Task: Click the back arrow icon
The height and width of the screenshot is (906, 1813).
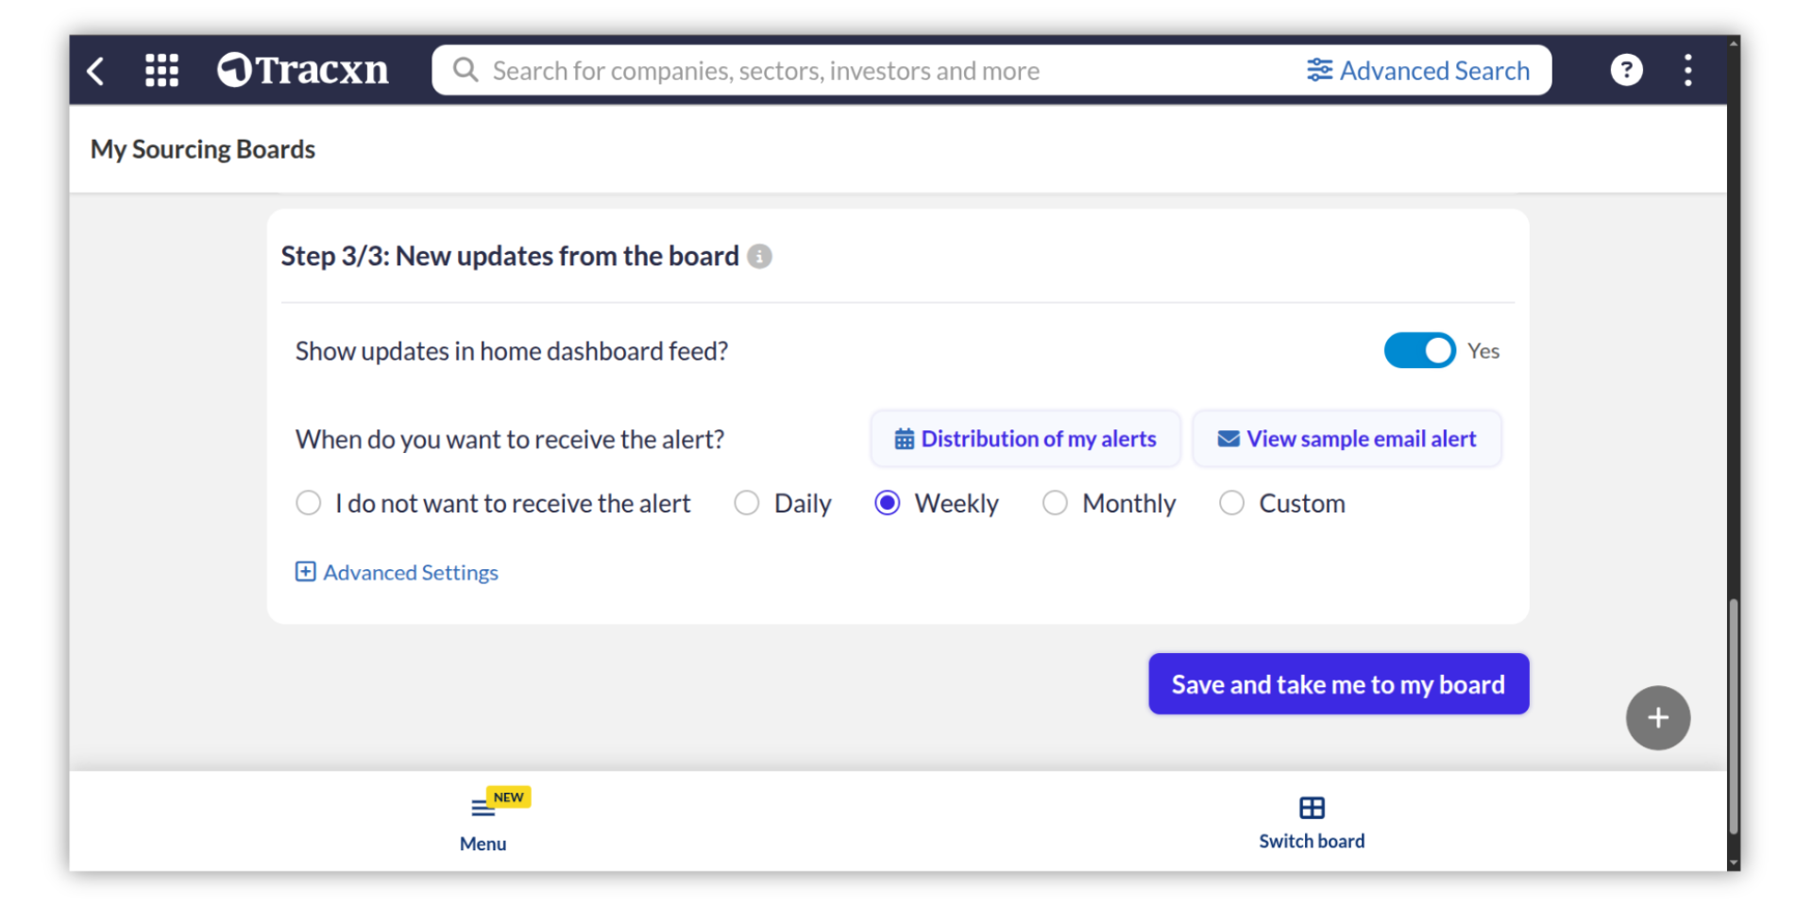Action: (95, 71)
